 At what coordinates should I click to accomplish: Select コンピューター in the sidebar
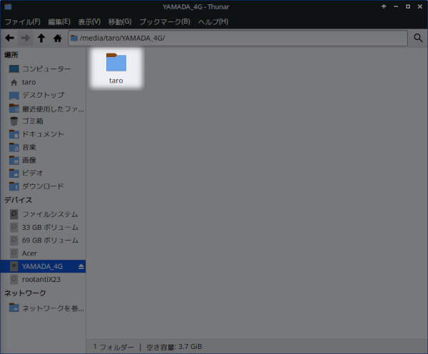tap(43, 69)
